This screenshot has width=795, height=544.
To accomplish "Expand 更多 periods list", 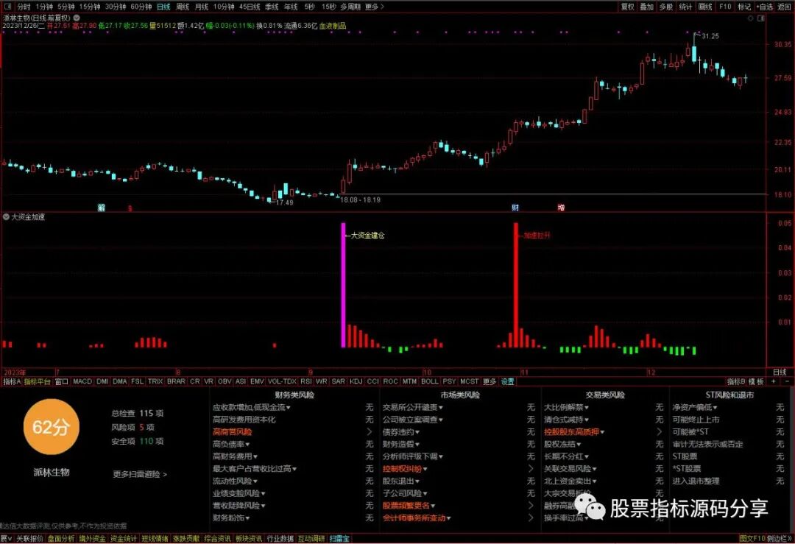I will 374,7.
